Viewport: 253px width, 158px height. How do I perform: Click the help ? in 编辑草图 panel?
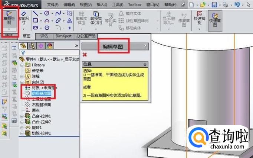(145, 46)
